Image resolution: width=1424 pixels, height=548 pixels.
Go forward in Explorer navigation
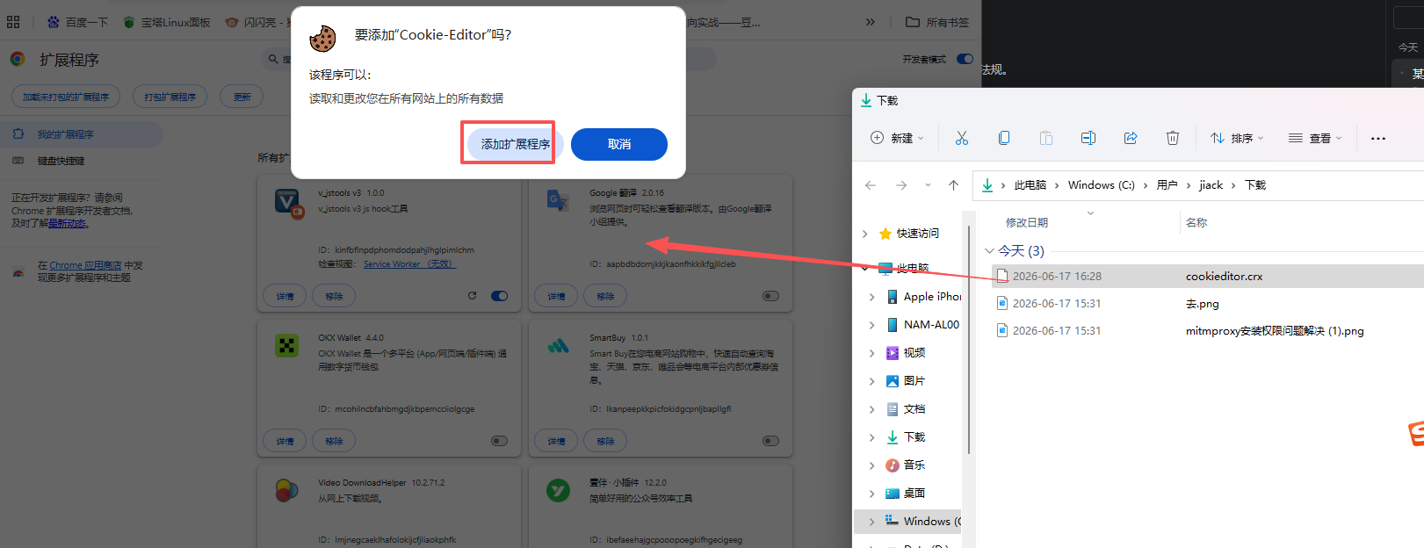(x=901, y=184)
